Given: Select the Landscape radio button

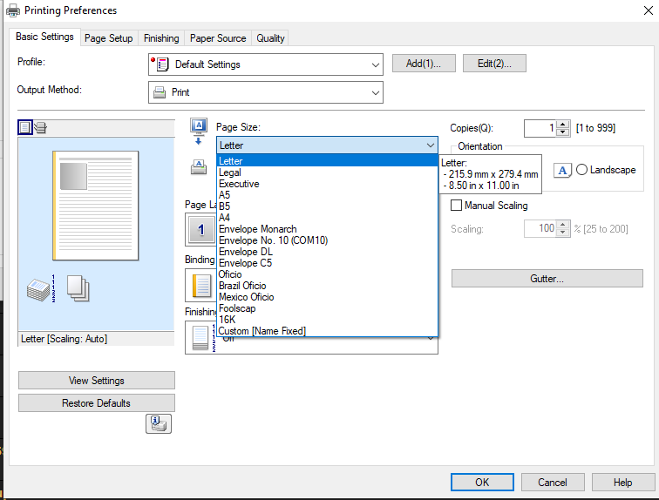Looking at the screenshot, I should pyautogui.click(x=581, y=170).
